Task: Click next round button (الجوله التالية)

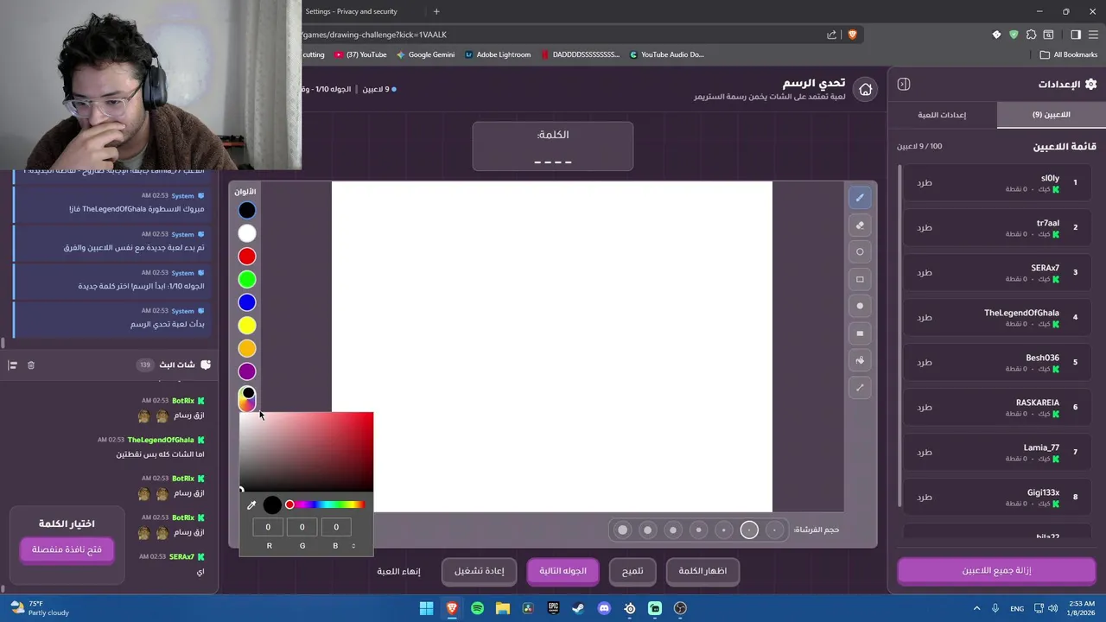Action: (563, 571)
